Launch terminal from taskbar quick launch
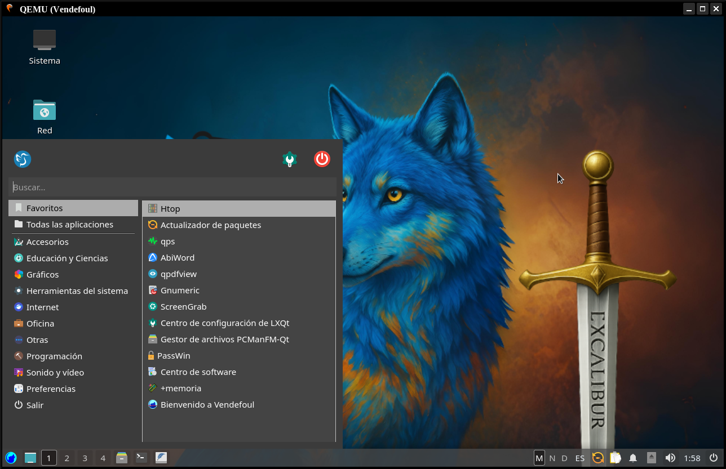726x469 pixels. 141,458
